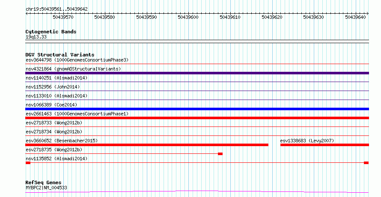Image resolution: width=381 pixels, height=197 pixels.
Task: Click the thick purple nsv4321864 variant bar
Action: (x=197, y=73)
